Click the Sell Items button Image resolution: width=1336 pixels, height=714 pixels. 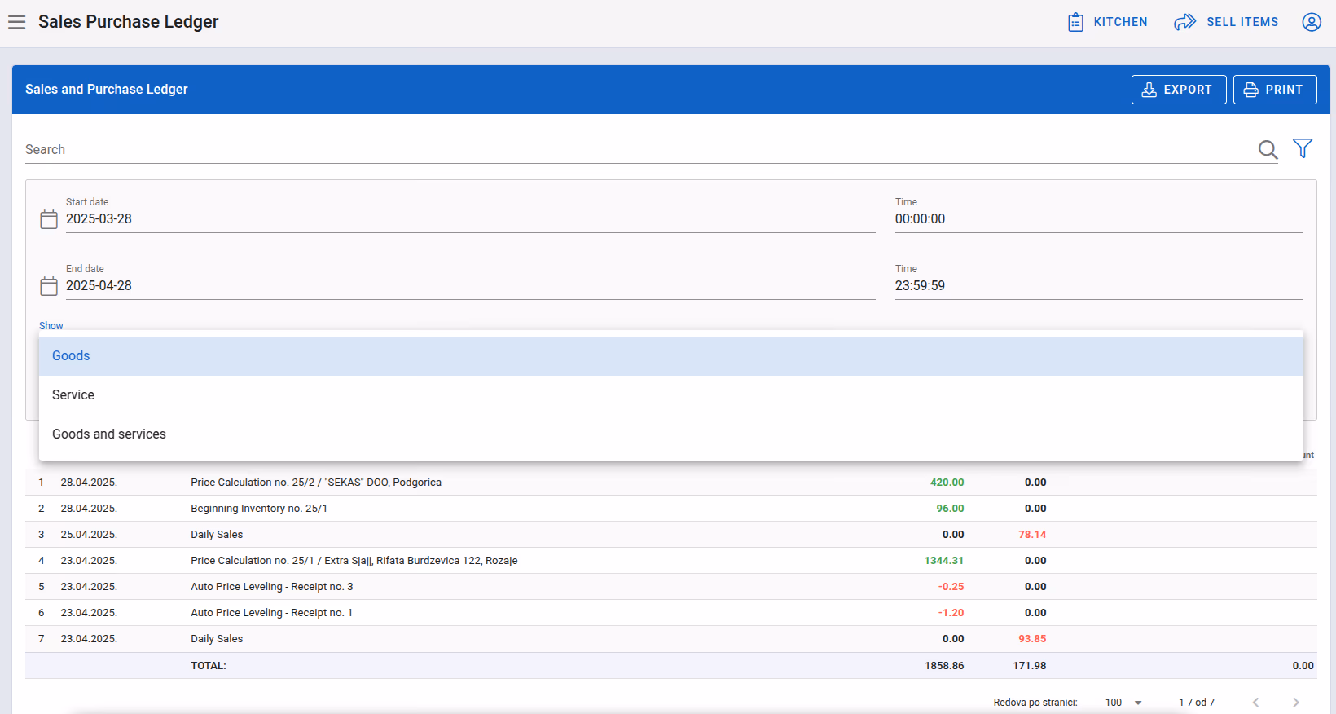click(x=1226, y=22)
